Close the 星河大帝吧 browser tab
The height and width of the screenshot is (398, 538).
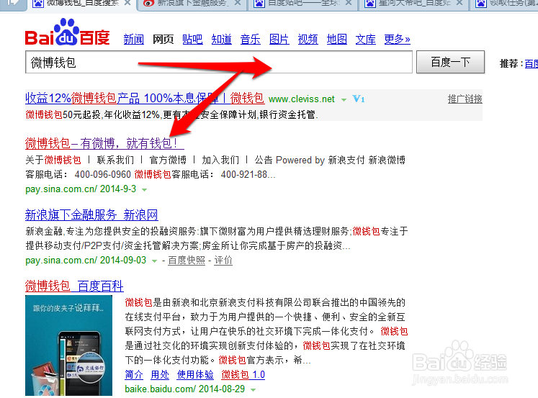[x=459, y=3]
